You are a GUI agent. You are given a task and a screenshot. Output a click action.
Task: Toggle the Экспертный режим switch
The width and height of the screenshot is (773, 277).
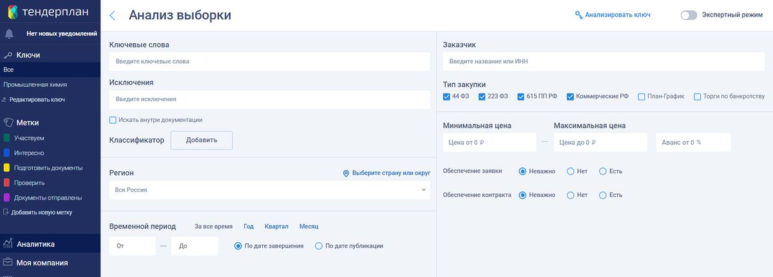pos(689,15)
